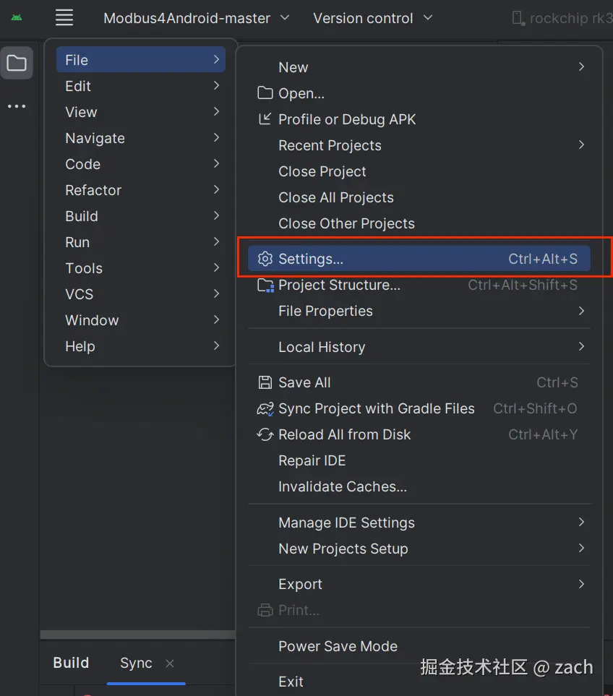Close the Sync tab
Screen dimensions: 613x696
(170, 663)
